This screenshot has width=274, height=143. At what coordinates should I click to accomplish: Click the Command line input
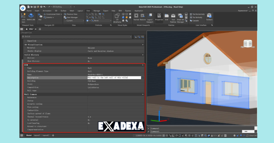196,132
